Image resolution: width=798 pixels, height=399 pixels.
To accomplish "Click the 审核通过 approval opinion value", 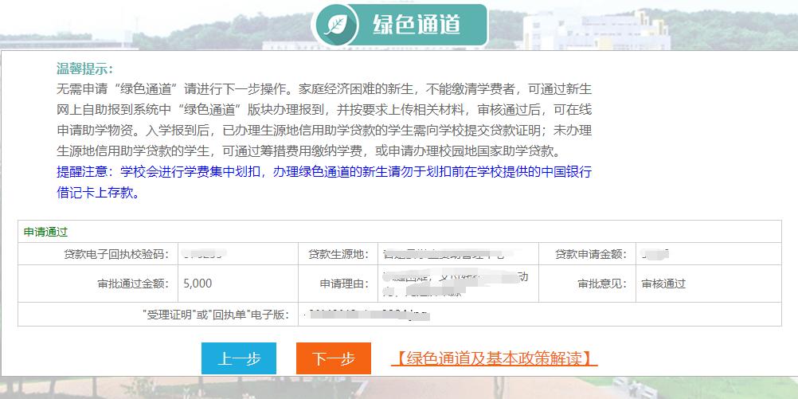I will point(663,284).
